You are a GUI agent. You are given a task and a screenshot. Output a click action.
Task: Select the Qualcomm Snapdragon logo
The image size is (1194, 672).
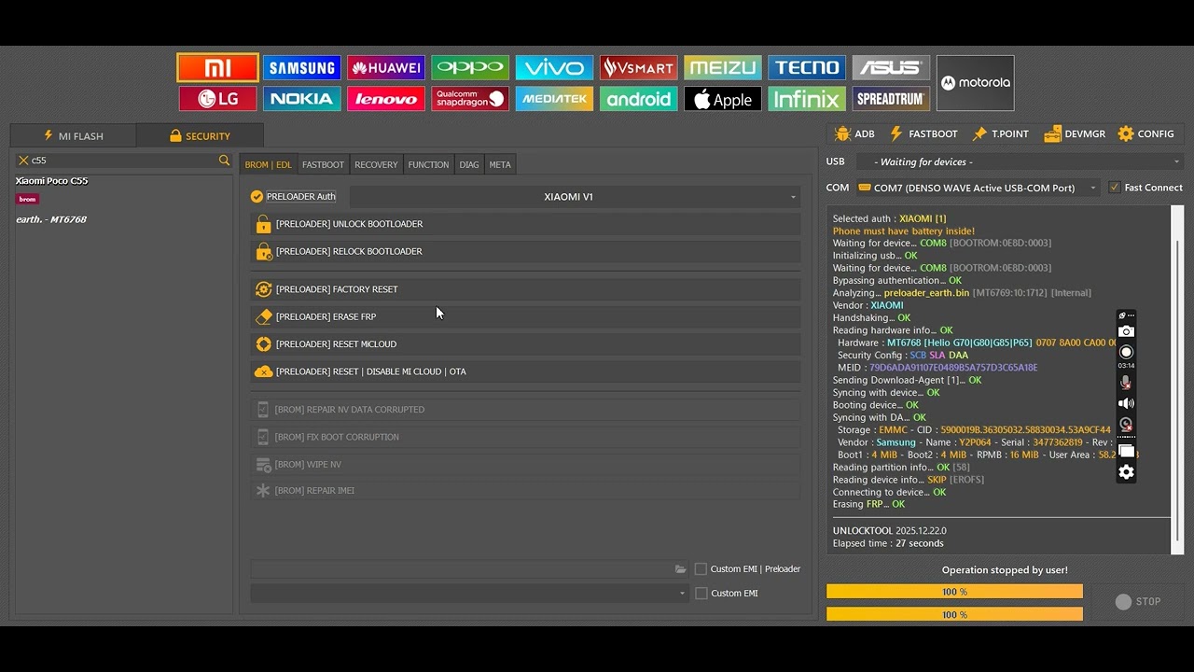tap(470, 99)
